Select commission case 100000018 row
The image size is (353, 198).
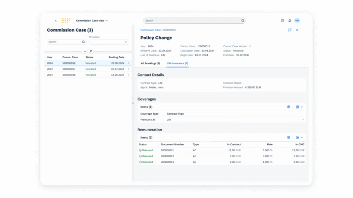point(88,75)
